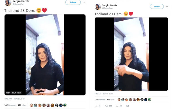Open 499 Likes list in right tweet
The width and height of the screenshot is (172, 109).
111,100
